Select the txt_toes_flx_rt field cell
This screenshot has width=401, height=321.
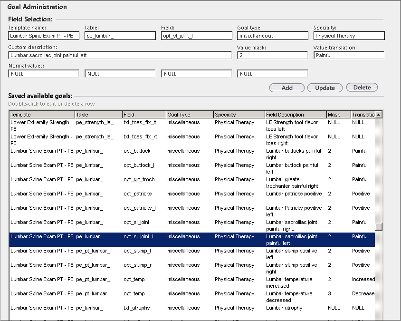click(140, 136)
